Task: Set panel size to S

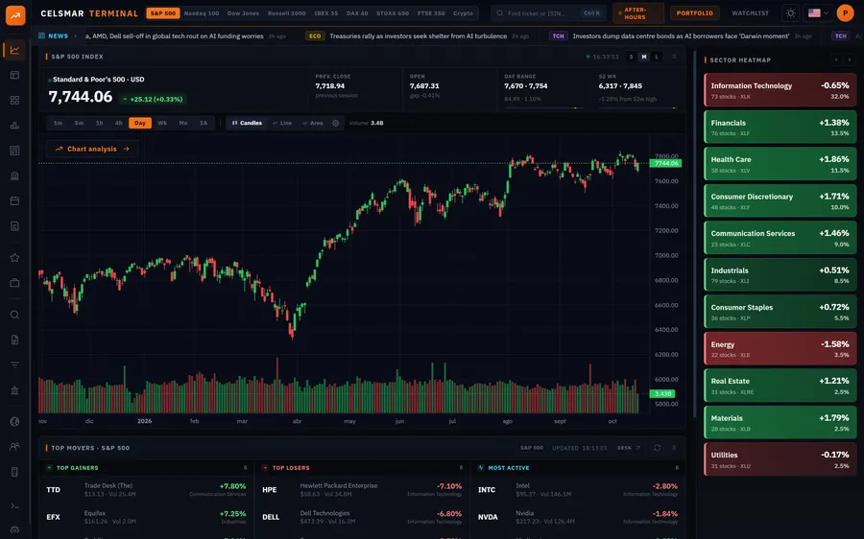Action: click(632, 57)
